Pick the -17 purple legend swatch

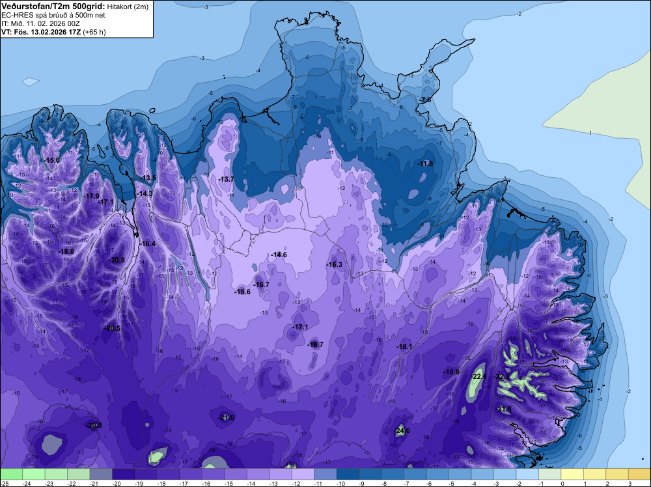191,474
